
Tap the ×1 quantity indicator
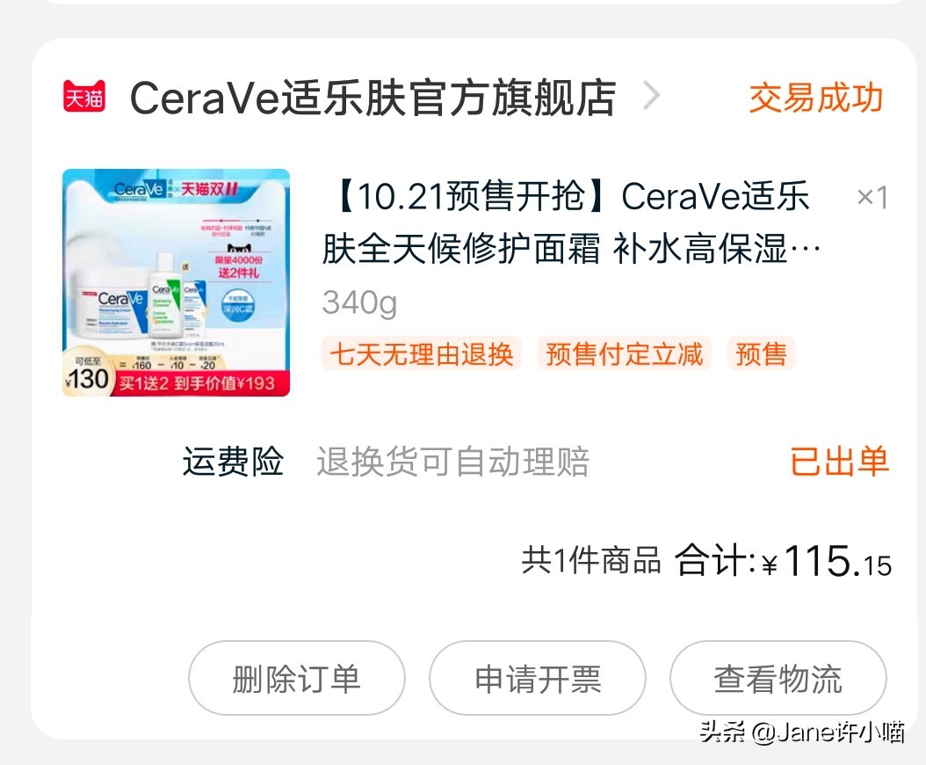[x=872, y=198]
